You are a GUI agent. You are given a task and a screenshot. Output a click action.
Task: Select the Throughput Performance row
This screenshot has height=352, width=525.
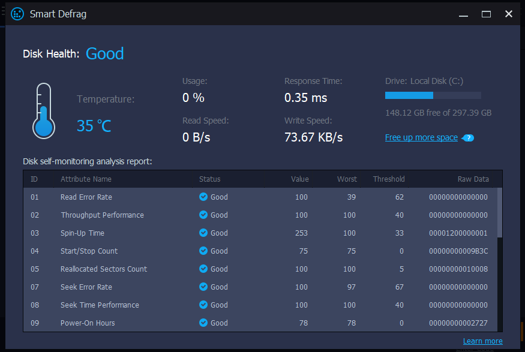tap(102, 215)
